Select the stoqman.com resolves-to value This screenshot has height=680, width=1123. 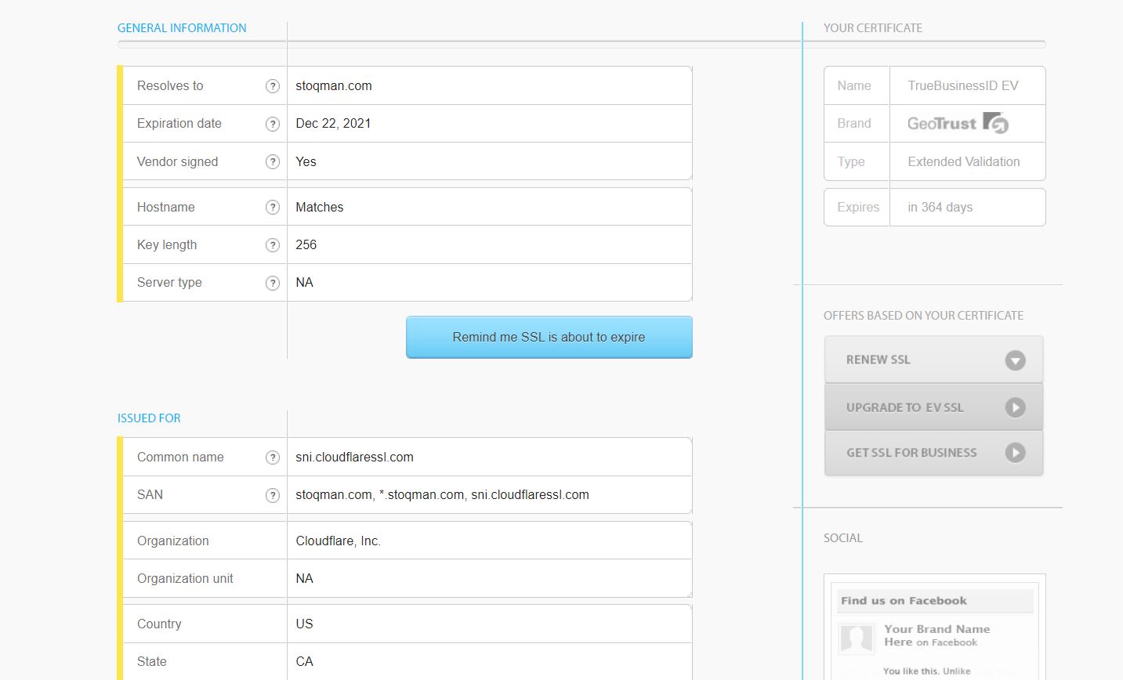pyautogui.click(x=334, y=86)
